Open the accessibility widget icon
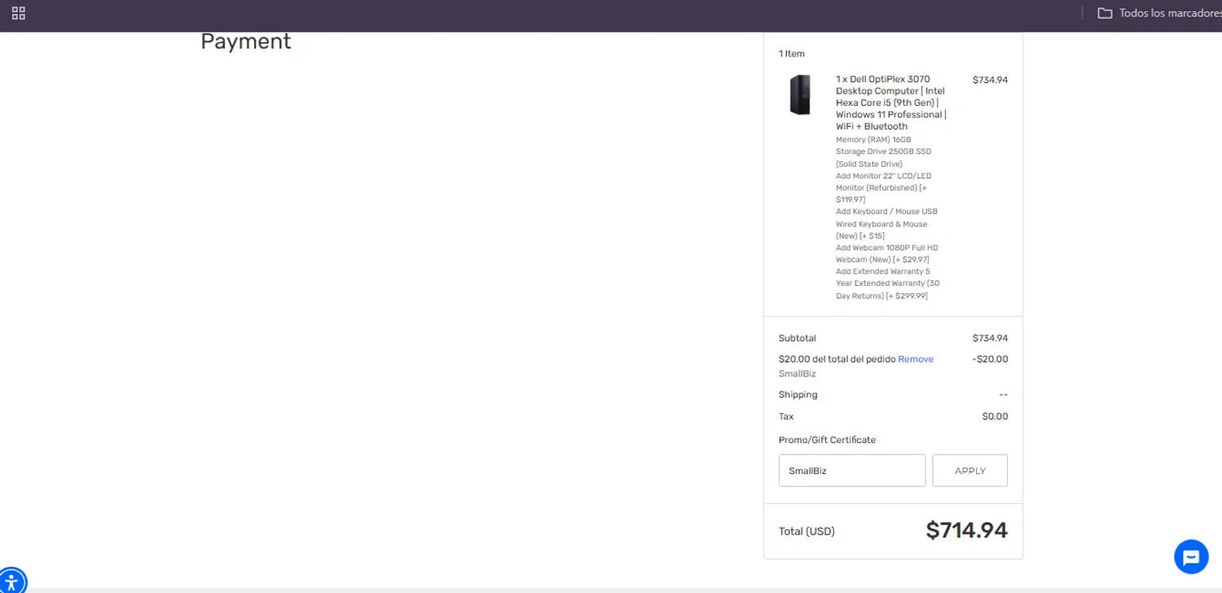The height and width of the screenshot is (593, 1222). (x=11, y=582)
